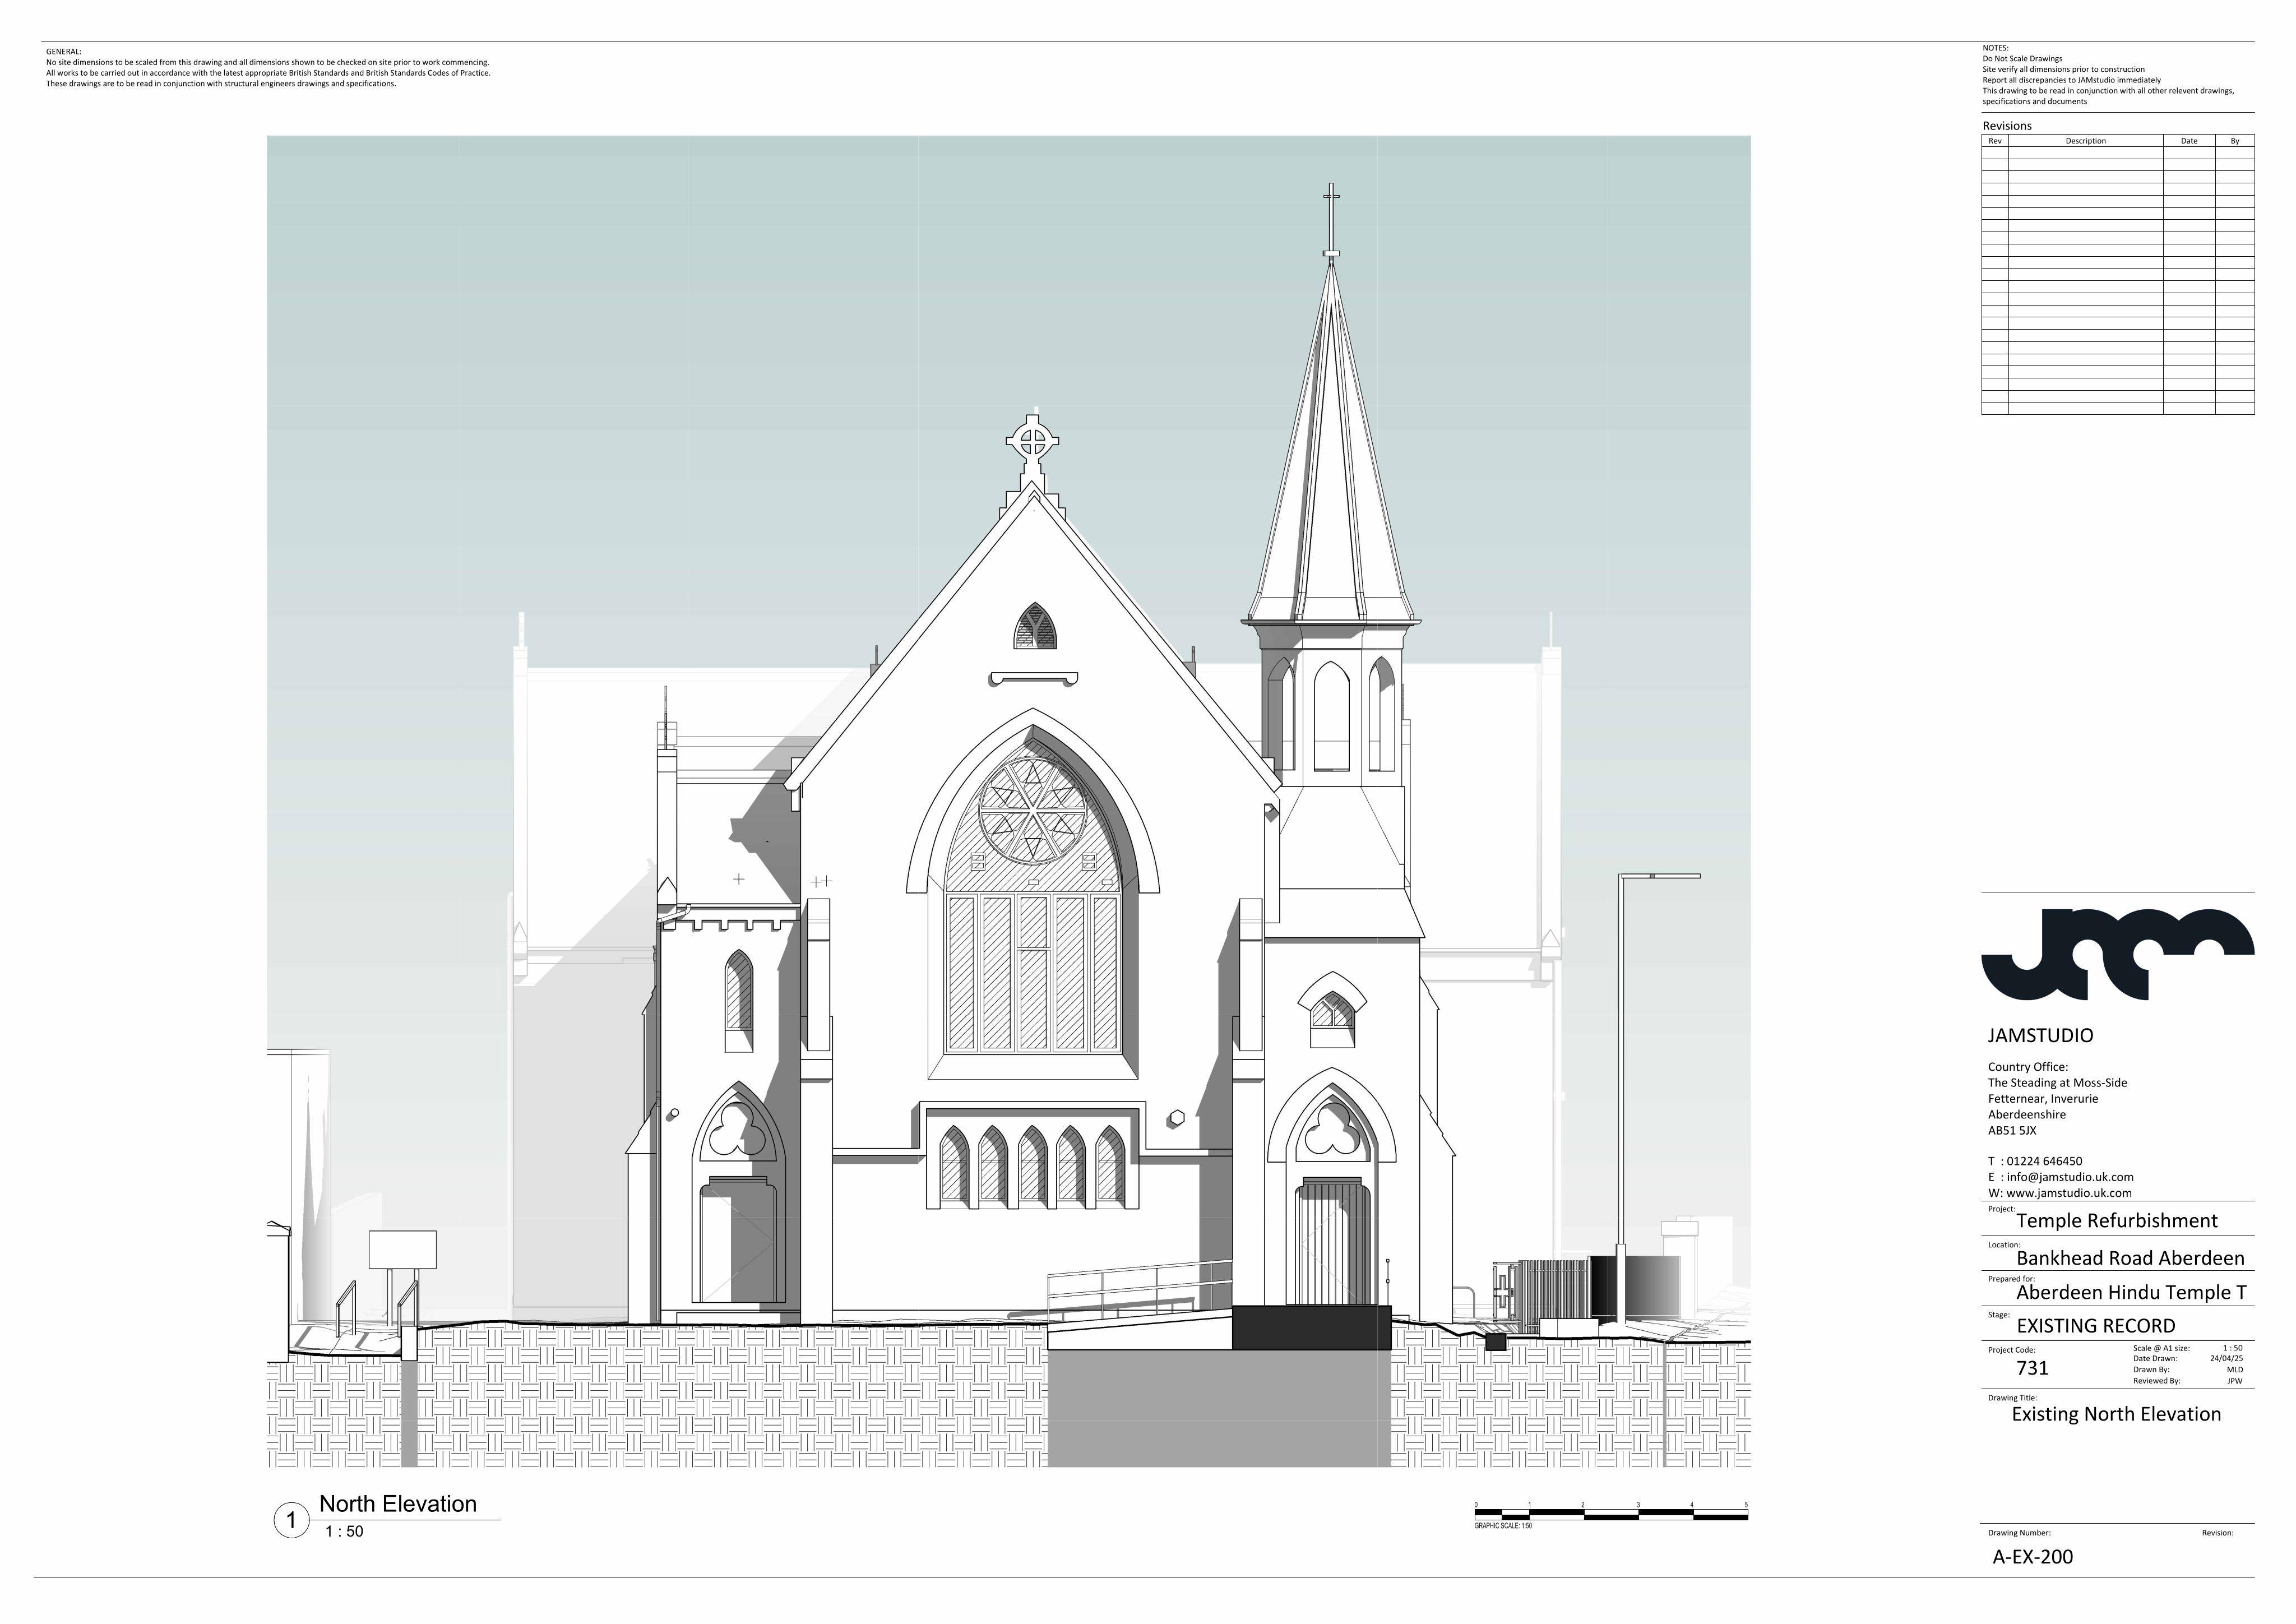Select the rose window in the main arch

(x=1033, y=810)
